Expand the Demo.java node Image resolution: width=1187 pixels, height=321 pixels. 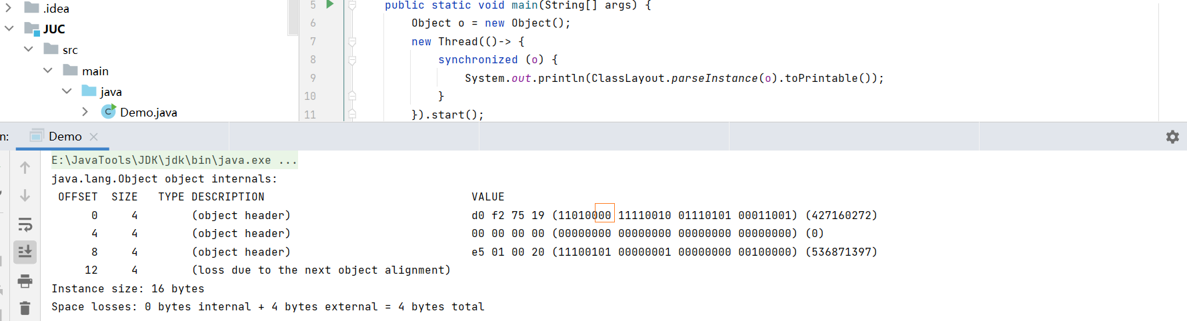[x=85, y=112]
